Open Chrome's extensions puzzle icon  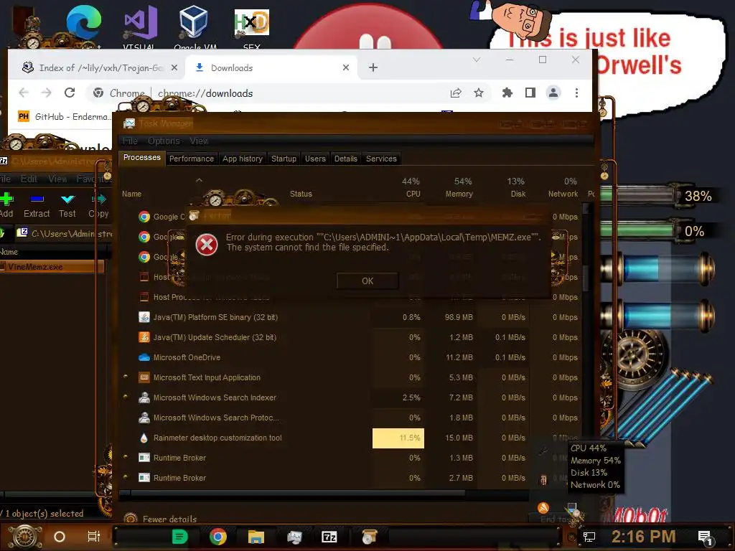507,93
